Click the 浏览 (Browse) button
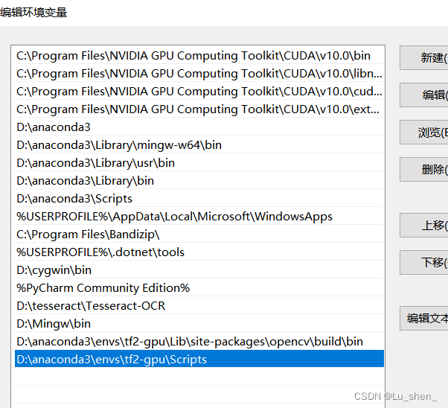Screen dimensions: 448x408 [x=423, y=132]
